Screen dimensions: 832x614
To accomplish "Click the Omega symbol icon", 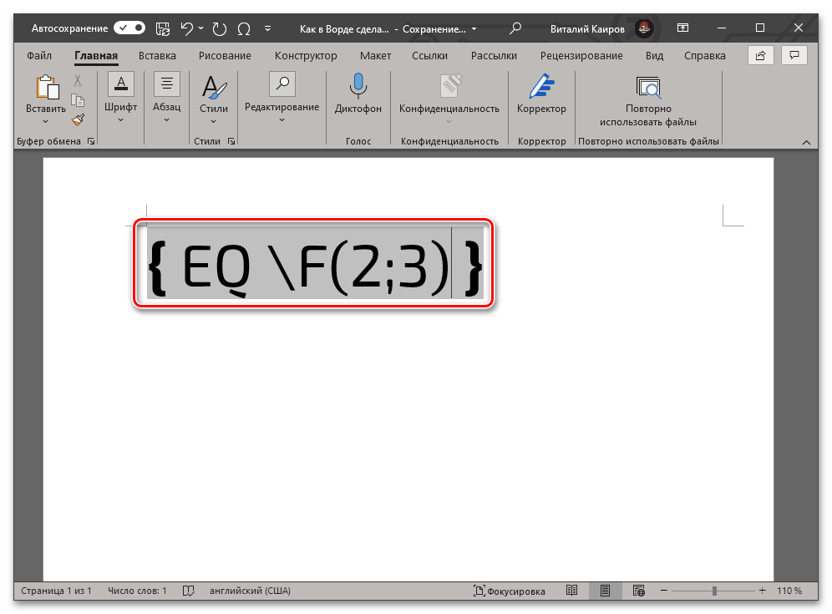I will pos(244,28).
